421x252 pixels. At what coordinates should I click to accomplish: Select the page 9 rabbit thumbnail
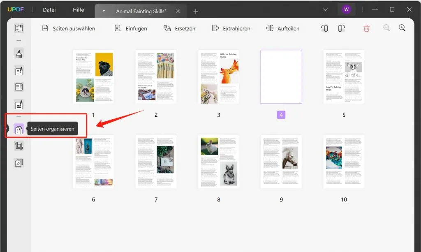[281, 161]
